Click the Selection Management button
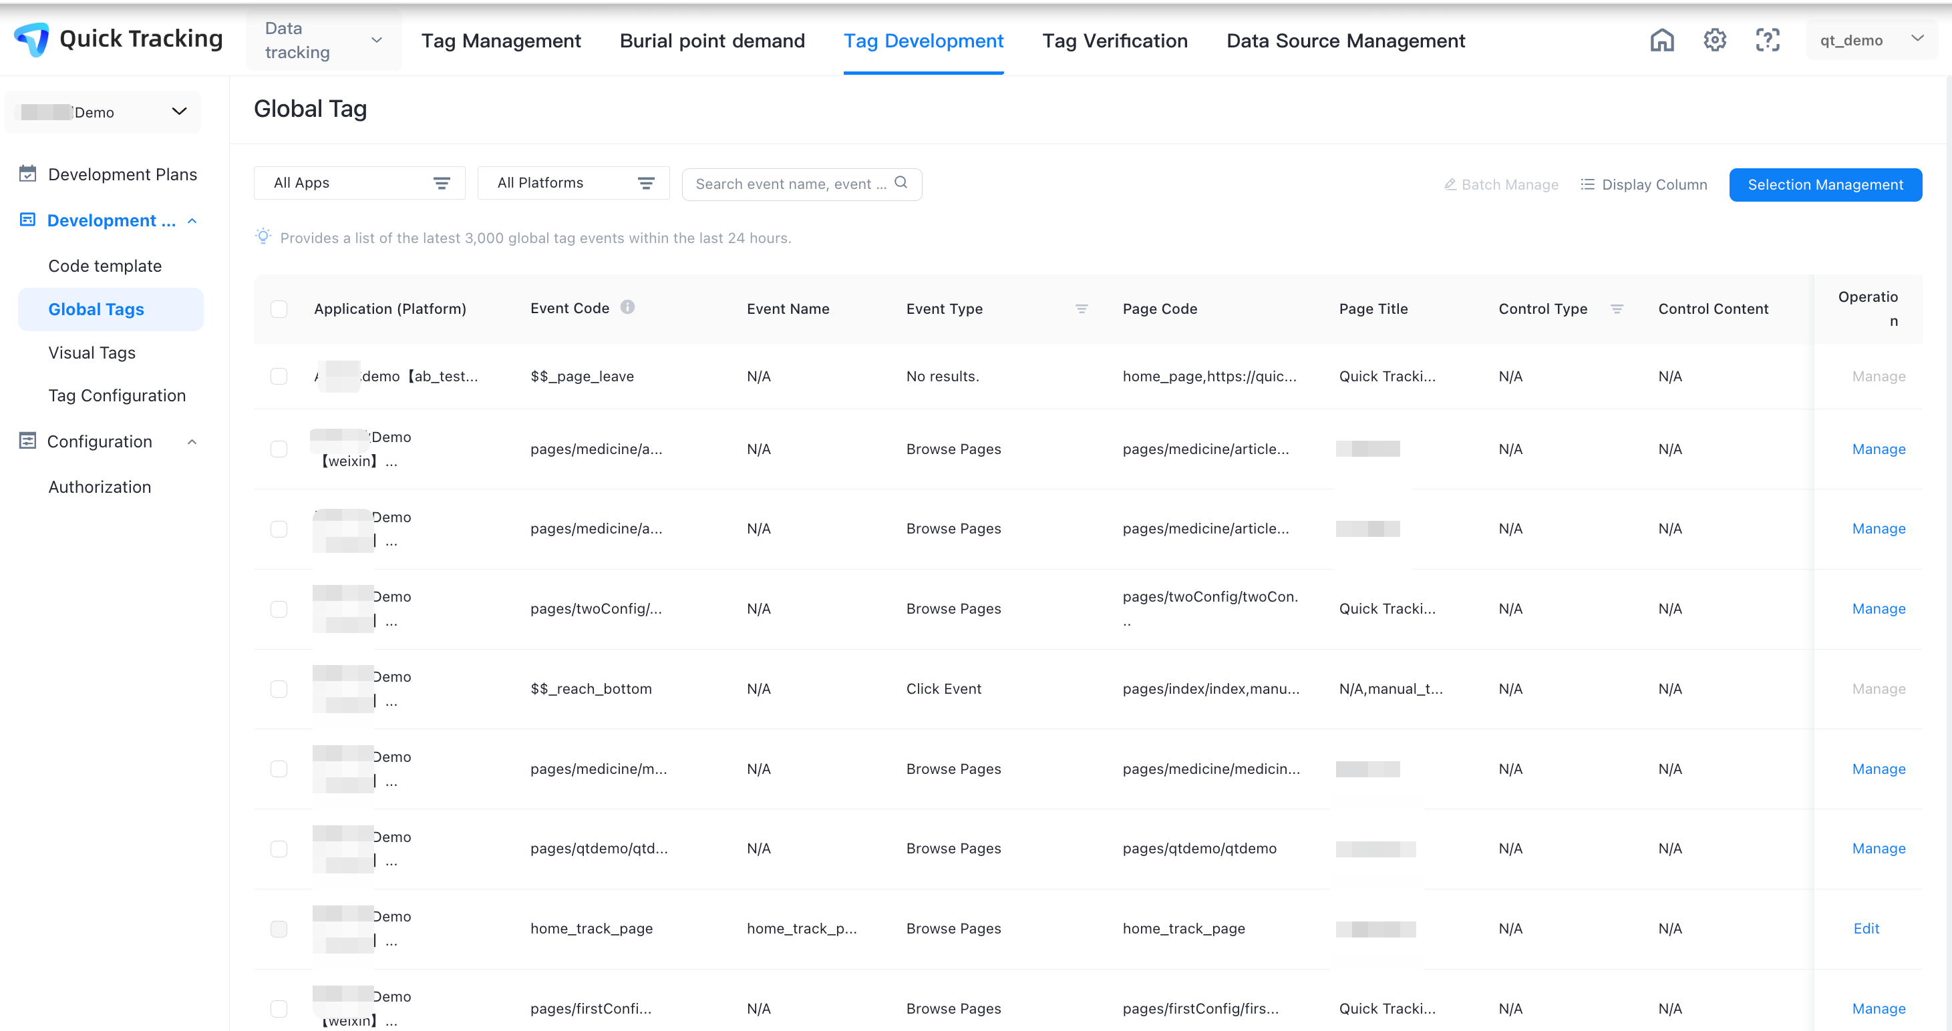This screenshot has height=1031, width=1952. [1824, 184]
